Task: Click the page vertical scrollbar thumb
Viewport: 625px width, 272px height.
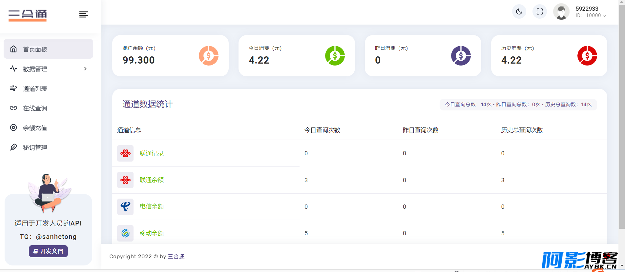Action: click(x=622, y=116)
